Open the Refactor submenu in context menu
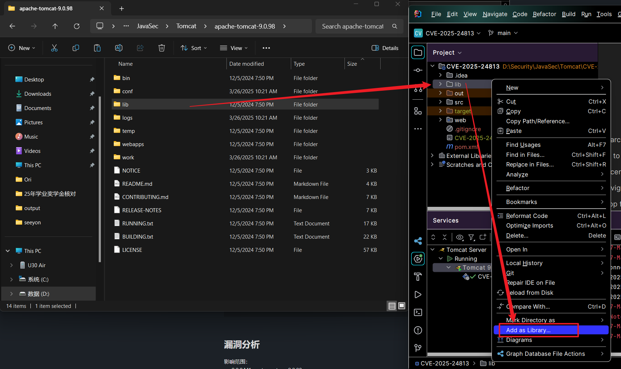The height and width of the screenshot is (369, 621). tap(551, 188)
